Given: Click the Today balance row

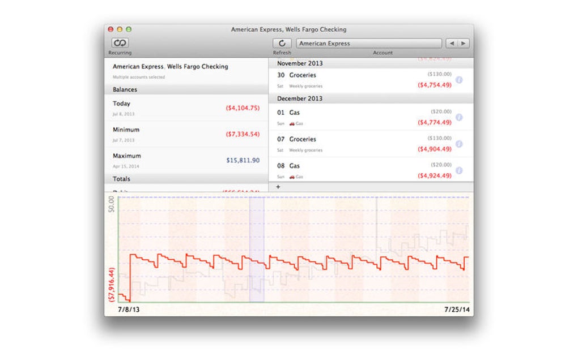Looking at the screenshot, I should [x=186, y=108].
